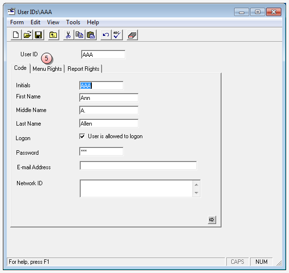Image resolution: width=289 pixels, height=273 pixels.
Task: Click the New document toolbar icon
Action: click(16, 35)
